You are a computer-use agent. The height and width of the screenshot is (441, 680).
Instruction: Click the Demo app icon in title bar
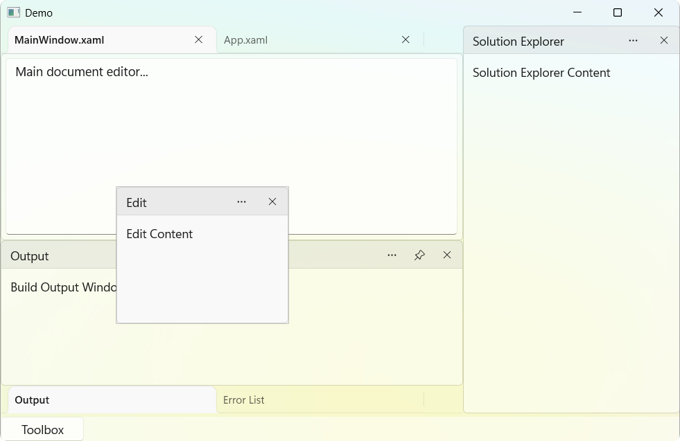(13, 12)
